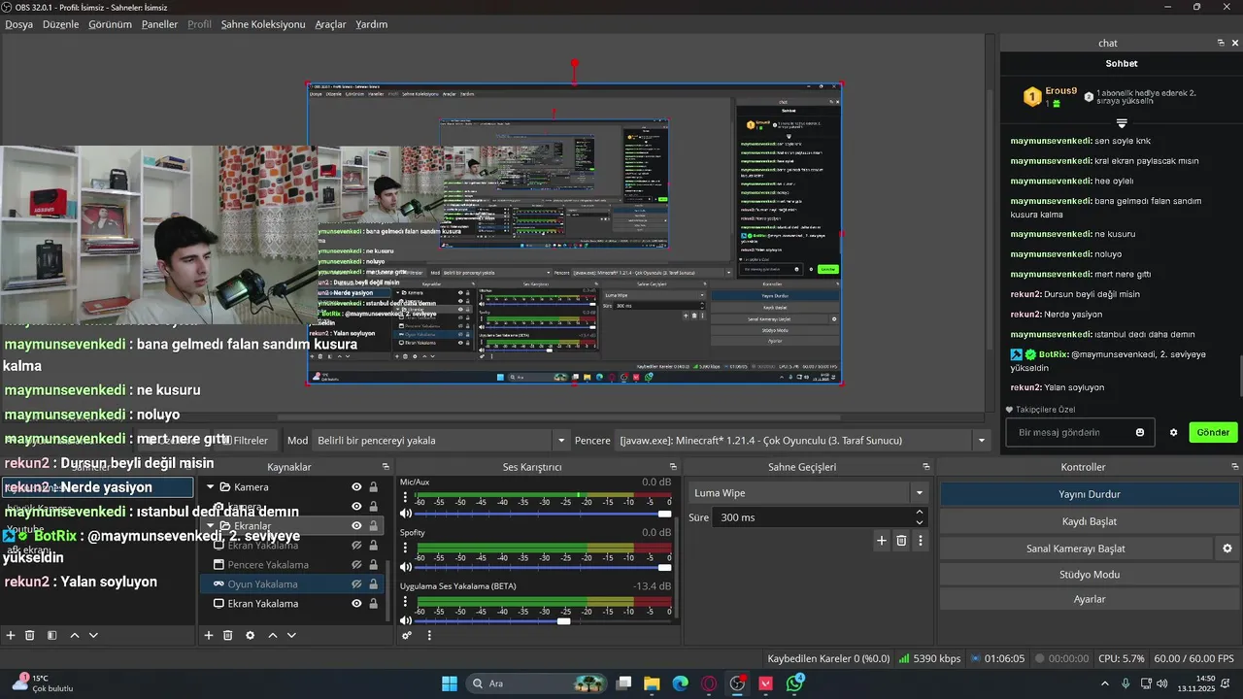Open the Yardım menu
The height and width of the screenshot is (699, 1243).
point(371,24)
